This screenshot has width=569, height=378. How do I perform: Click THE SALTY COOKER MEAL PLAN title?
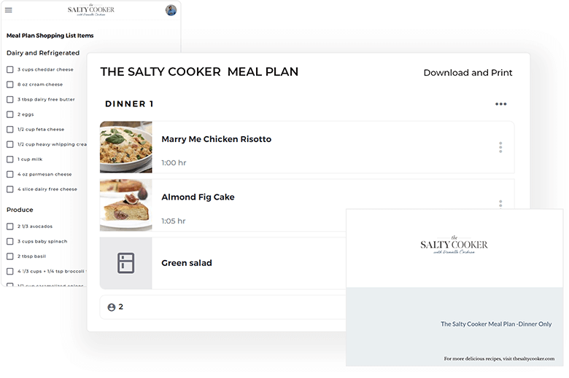click(x=199, y=72)
